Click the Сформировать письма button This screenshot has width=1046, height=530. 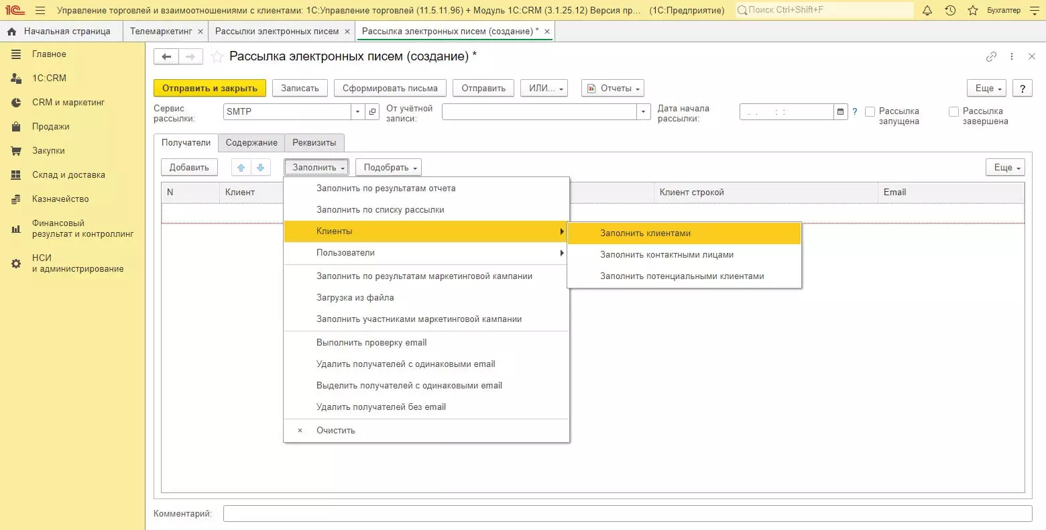pos(390,89)
